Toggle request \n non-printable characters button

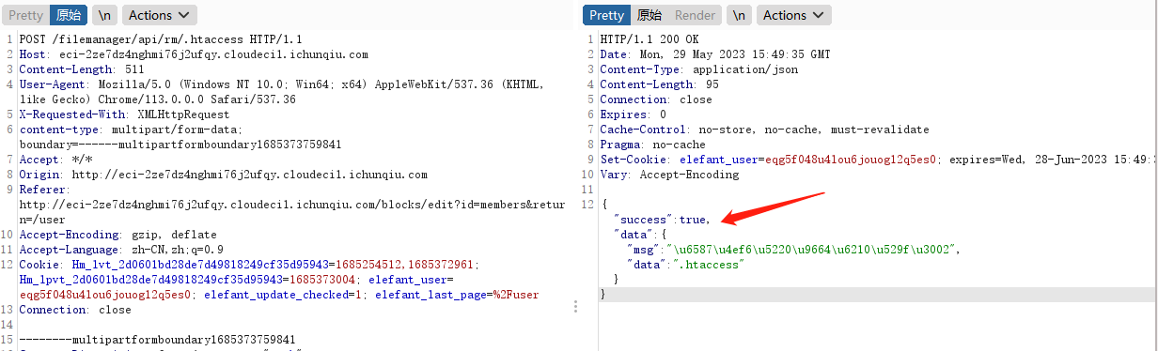(103, 15)
